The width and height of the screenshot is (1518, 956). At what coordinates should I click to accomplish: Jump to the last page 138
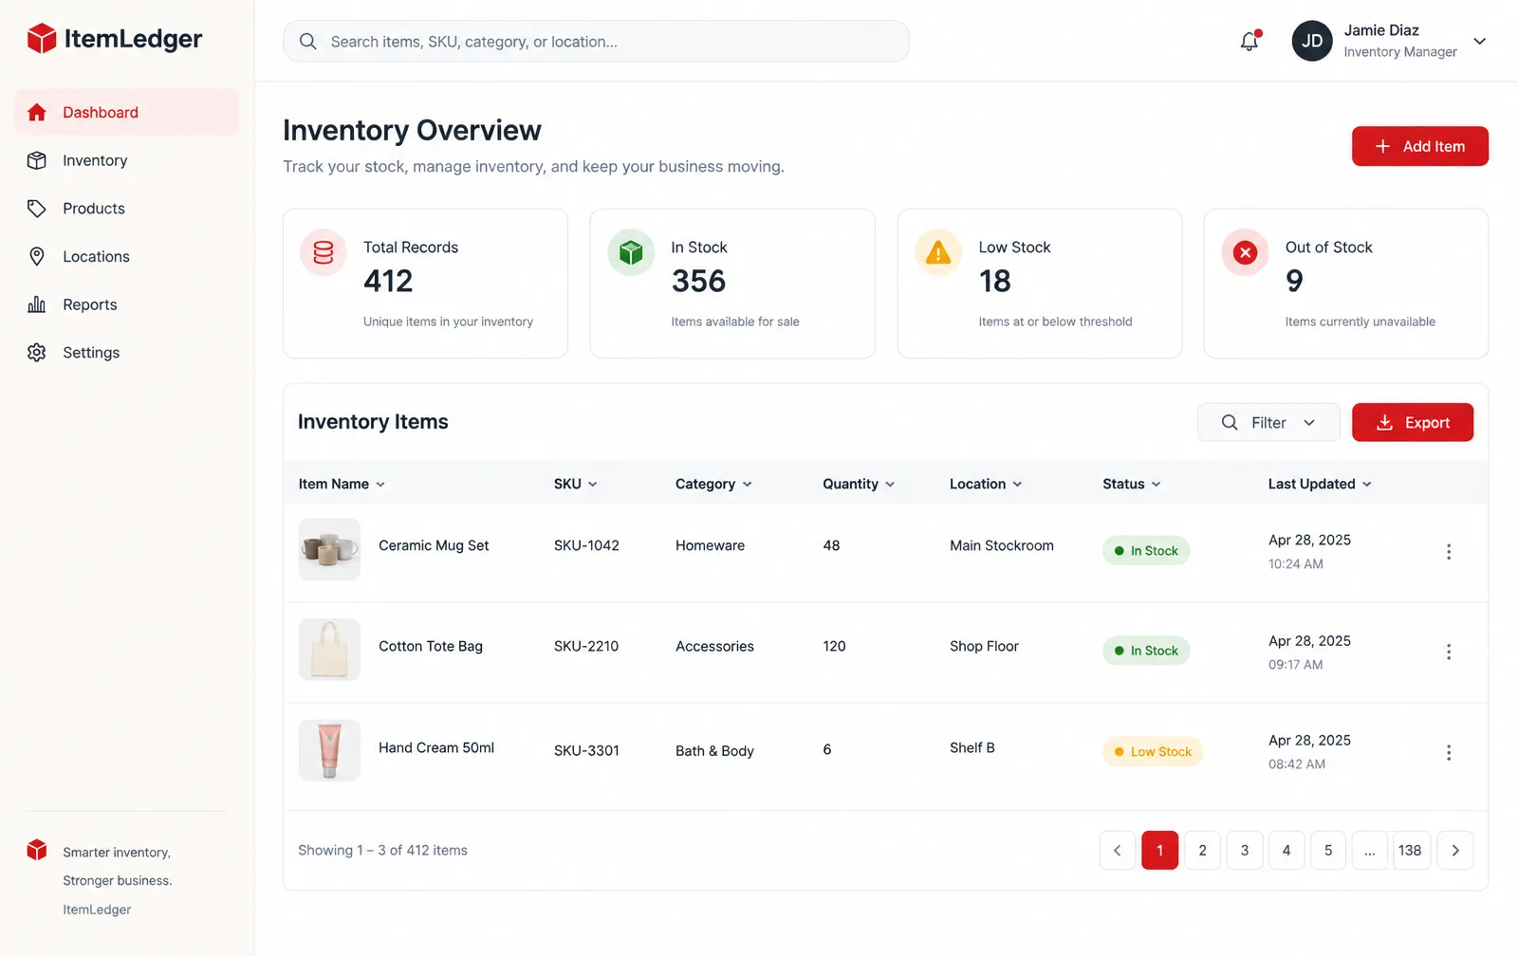1411,851
